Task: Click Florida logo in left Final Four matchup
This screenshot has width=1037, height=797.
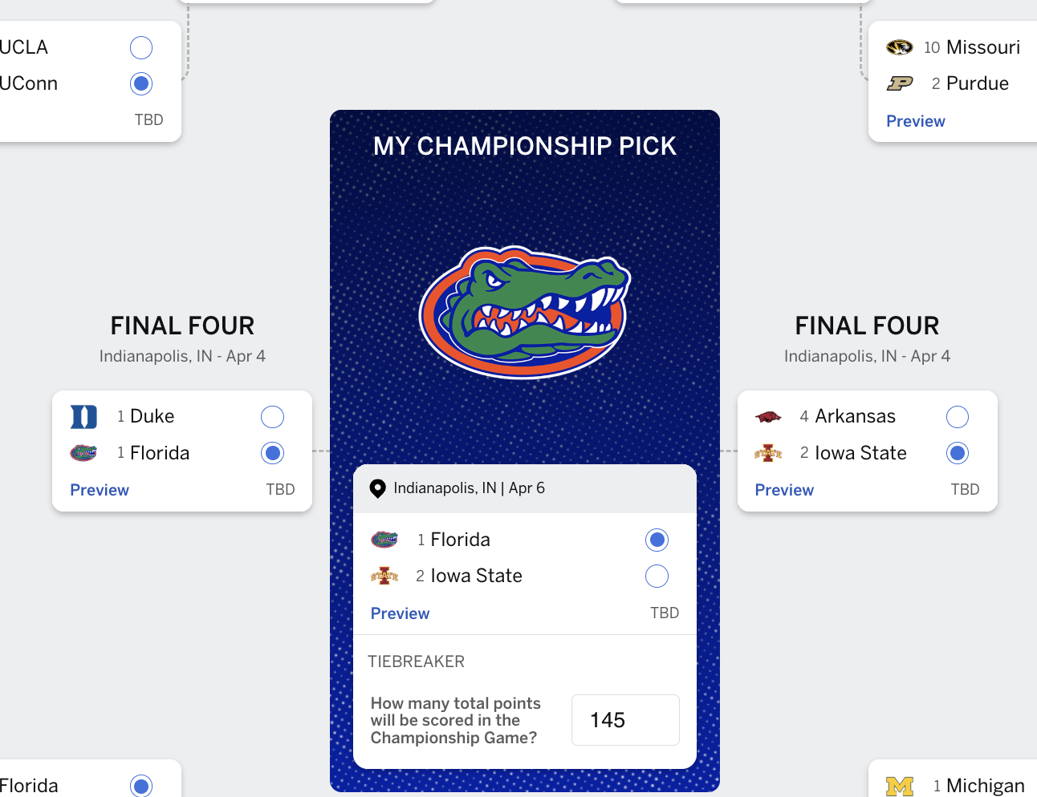Action: tap(83, 453)
